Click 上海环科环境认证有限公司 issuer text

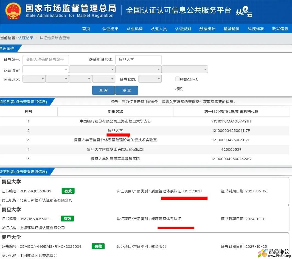[x=42, y=228]
